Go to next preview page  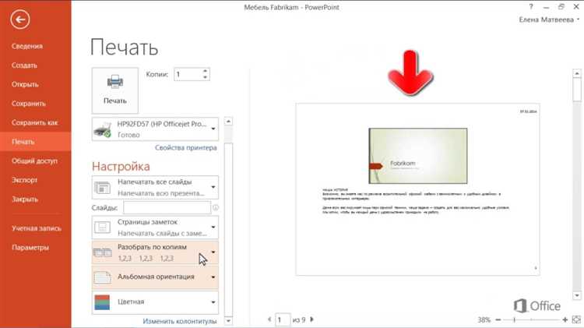[312, 319]
